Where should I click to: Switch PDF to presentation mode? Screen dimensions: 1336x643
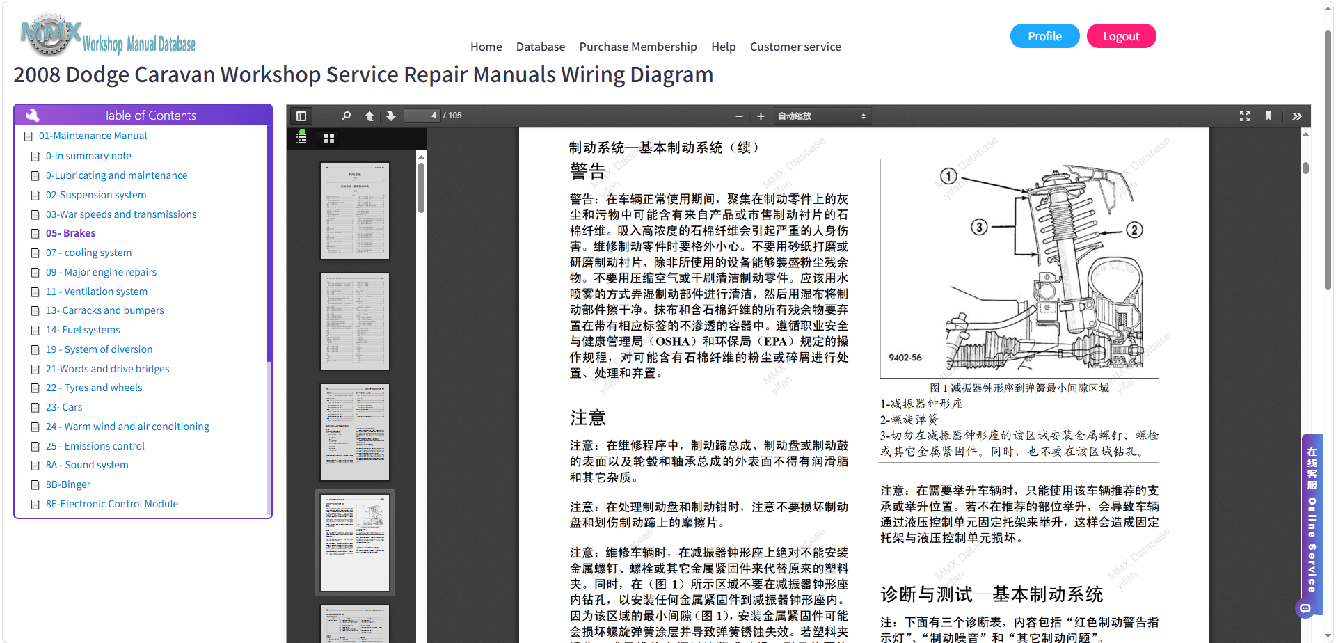(x=1245, y=116)
